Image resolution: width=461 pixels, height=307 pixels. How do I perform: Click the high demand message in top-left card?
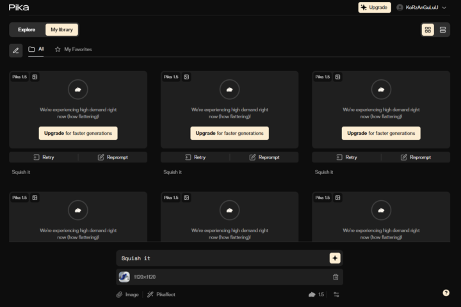(x=78, y=113)
